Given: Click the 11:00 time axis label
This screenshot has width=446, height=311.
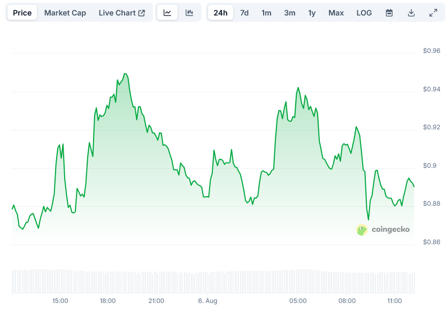Looking at the screenshot, I should [394, 301].
